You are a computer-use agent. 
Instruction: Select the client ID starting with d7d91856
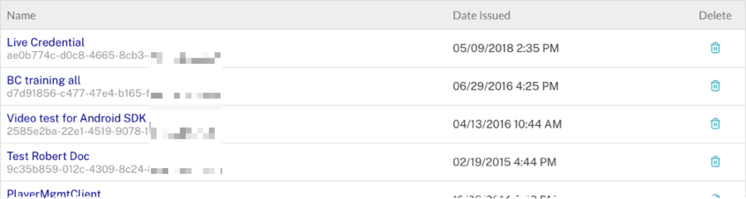pyautogui.click(x=78, y=94)
